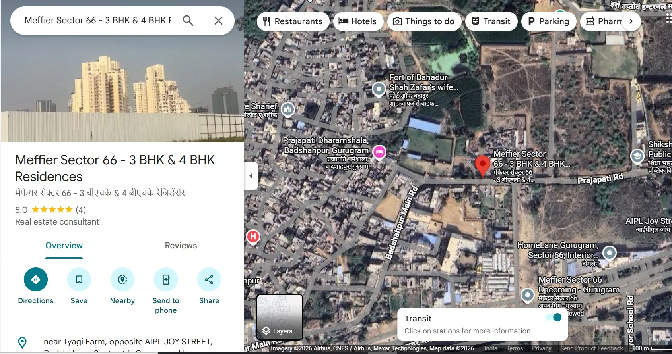Turn off the Transit layer toggle
Viewport: 672px width, 354px height.
click(x=553, y=317)
